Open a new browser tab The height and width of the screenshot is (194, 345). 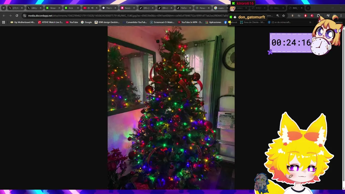point(308,8)
